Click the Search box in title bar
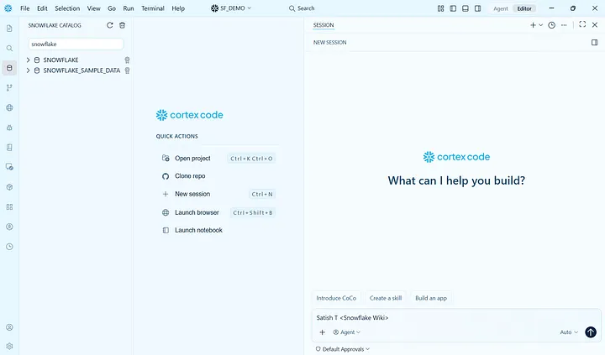This screenshot has width=605, height=355. [x=302, y=8]
